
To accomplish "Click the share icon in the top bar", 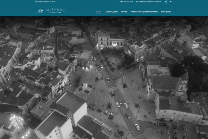I will click(x=171, y=1).
